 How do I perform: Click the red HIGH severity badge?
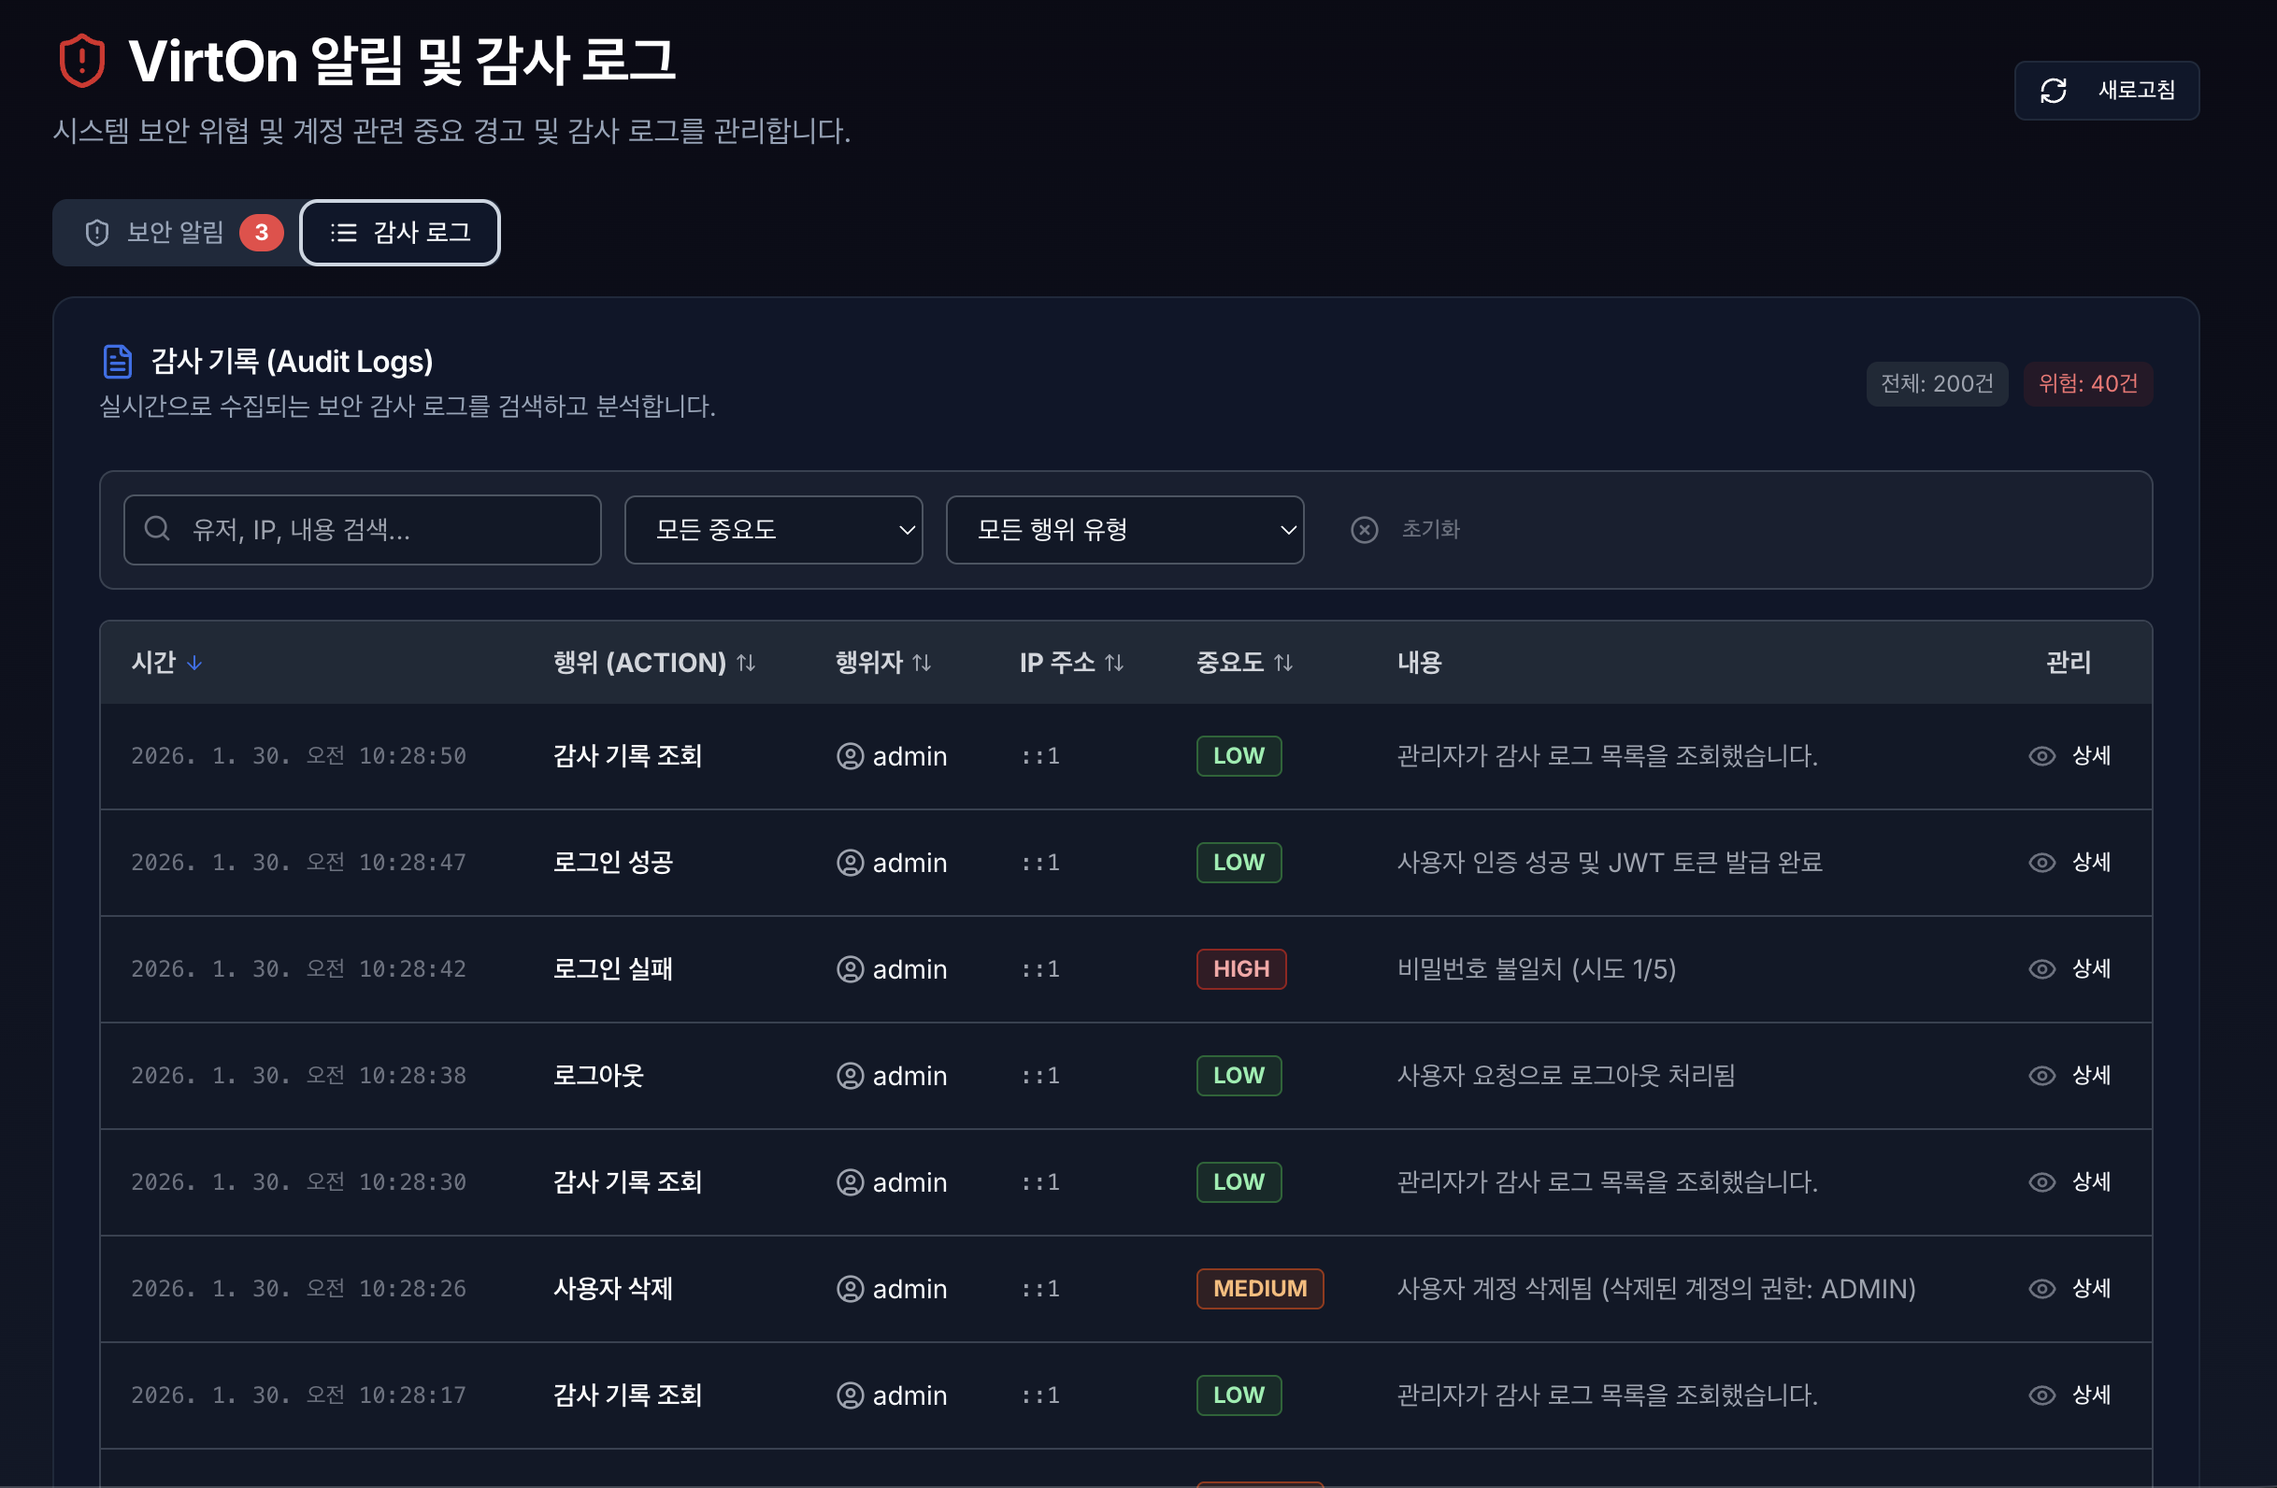1241,968
